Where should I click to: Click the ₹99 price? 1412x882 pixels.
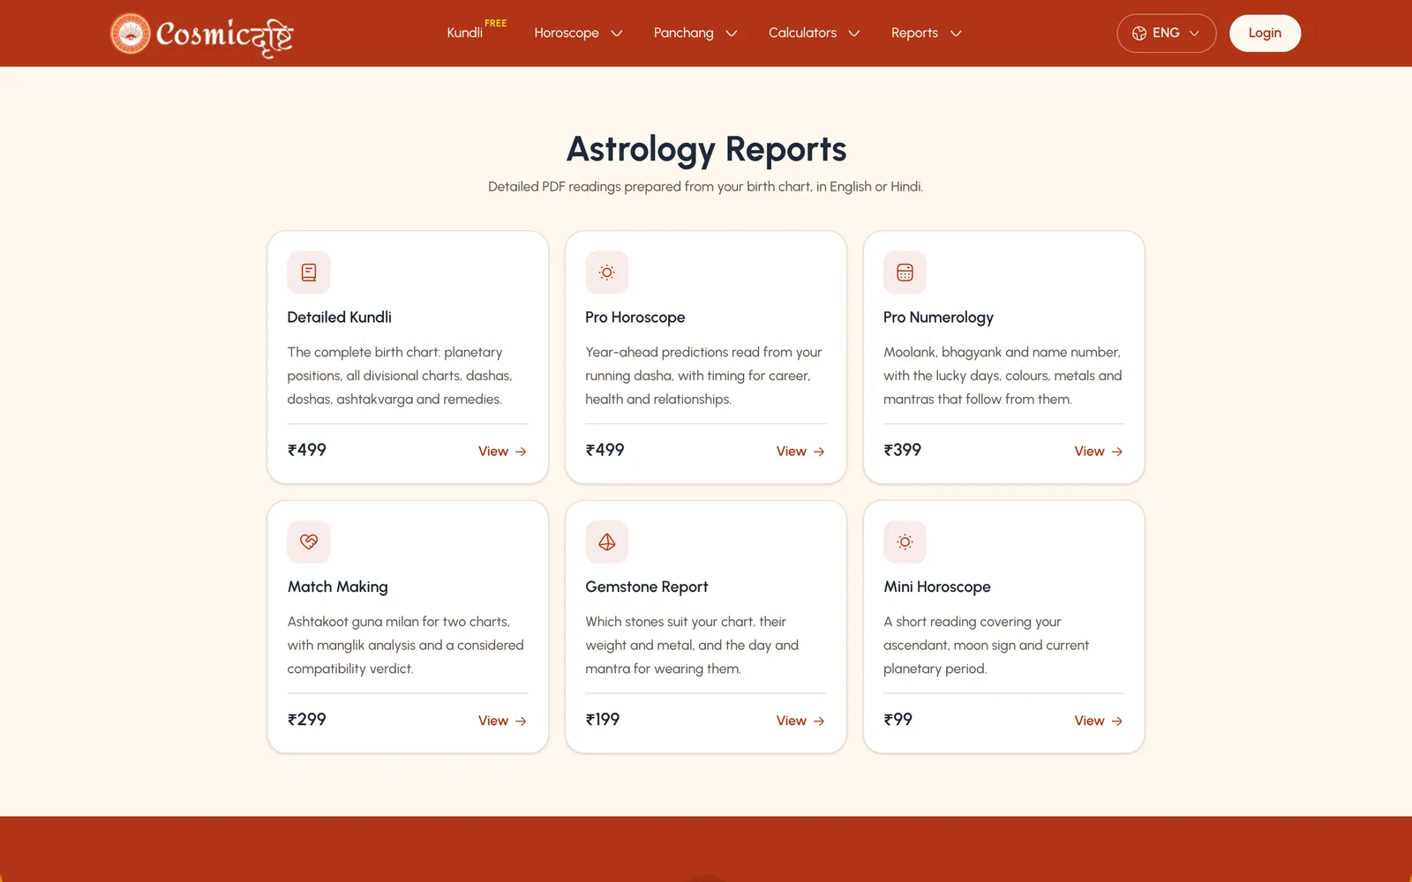tap(898, 720)
